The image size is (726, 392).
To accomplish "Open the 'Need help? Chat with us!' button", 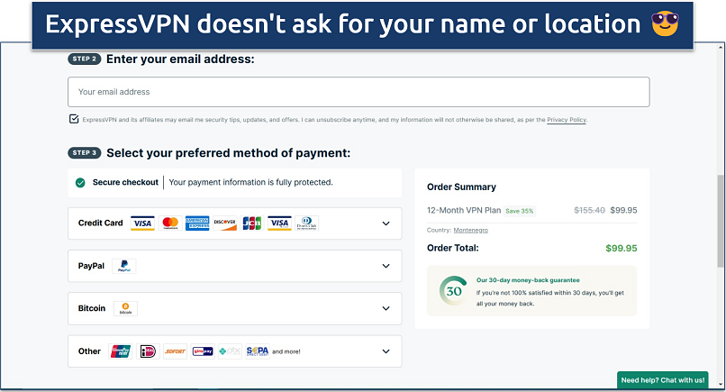I will click(663, 380).
